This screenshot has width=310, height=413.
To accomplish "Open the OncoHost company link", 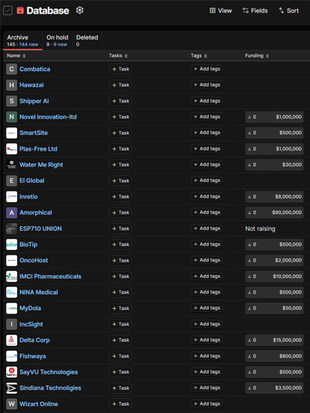I will 34,260.
